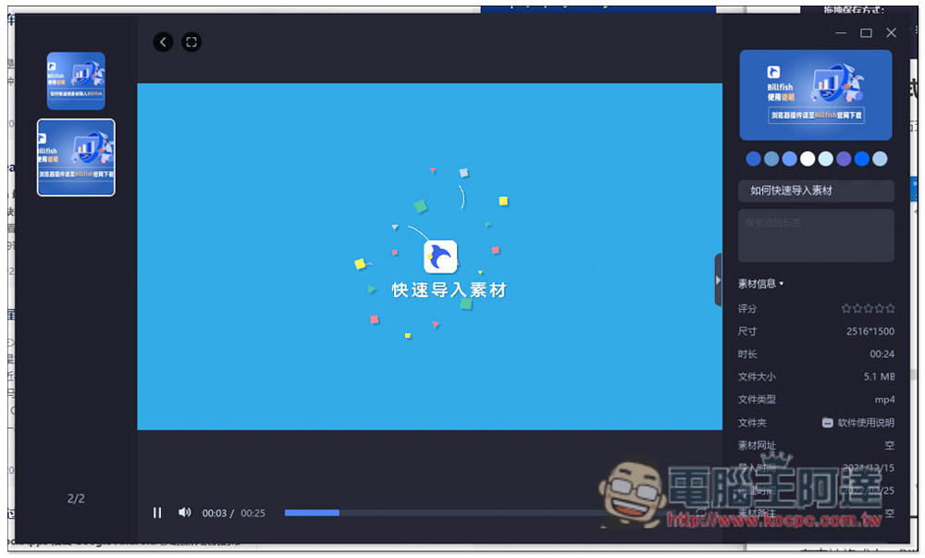Pick the third cornflower blue color swatch

coord(789,158)
